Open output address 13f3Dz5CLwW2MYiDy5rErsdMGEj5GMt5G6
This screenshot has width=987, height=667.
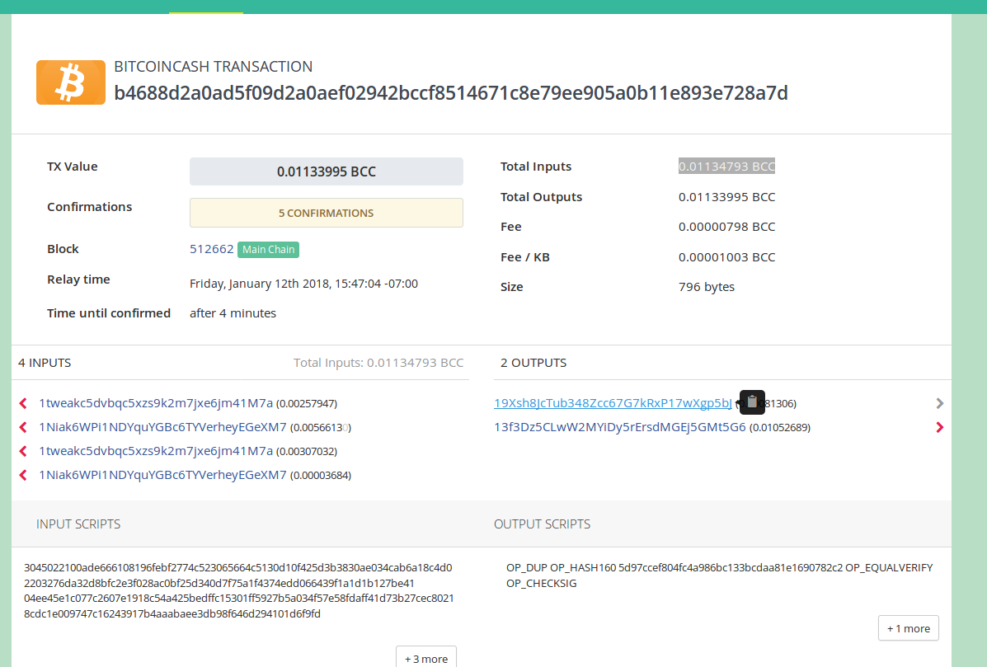pyautogui.click(x=619, y=427)
